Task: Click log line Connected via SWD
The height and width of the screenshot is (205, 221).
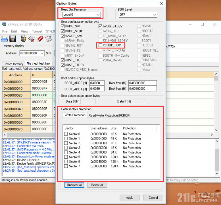Action: click(23, 146)
